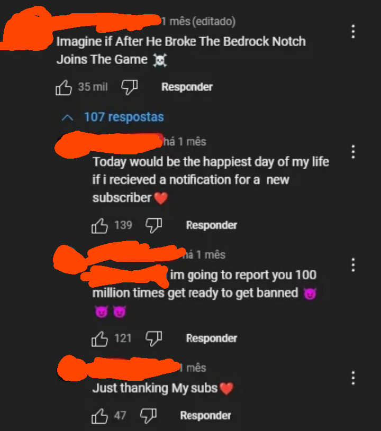Like the 'happiest day of my life' reply

[x=99, y=226]
